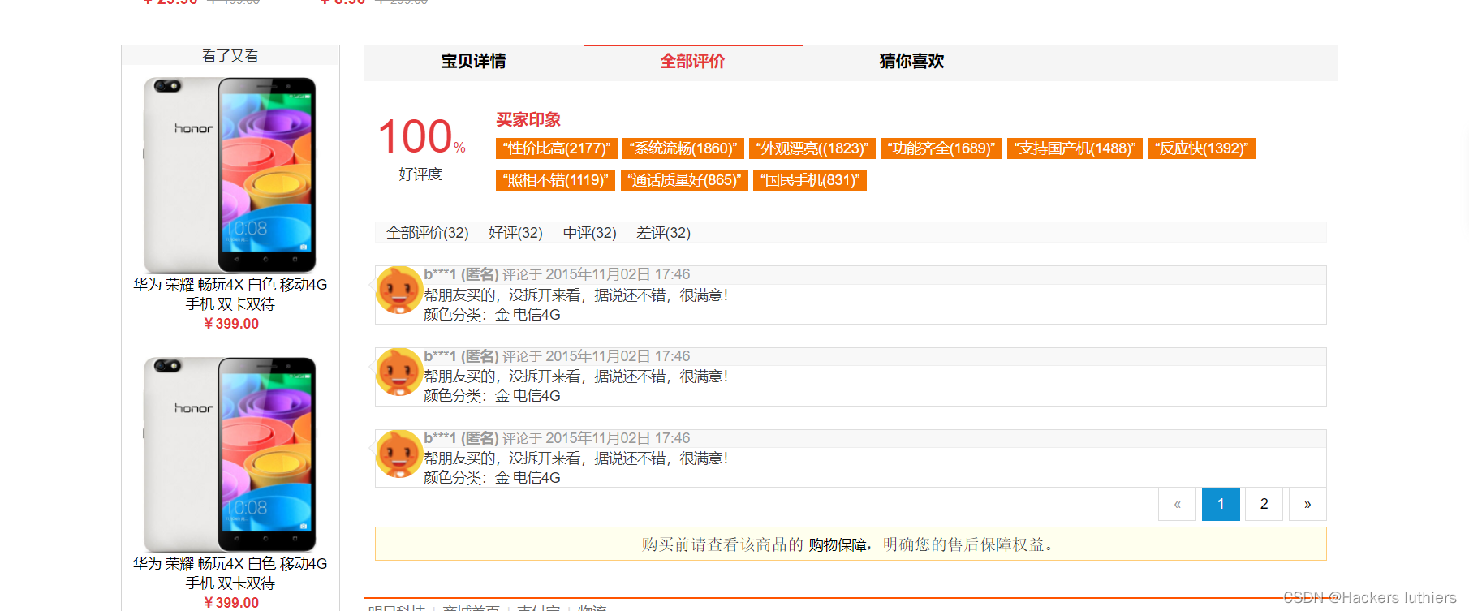Click the 功能齐全(1689) tag
The image size is (1469, 611).
pyautogui.click(x=941, y=148)
